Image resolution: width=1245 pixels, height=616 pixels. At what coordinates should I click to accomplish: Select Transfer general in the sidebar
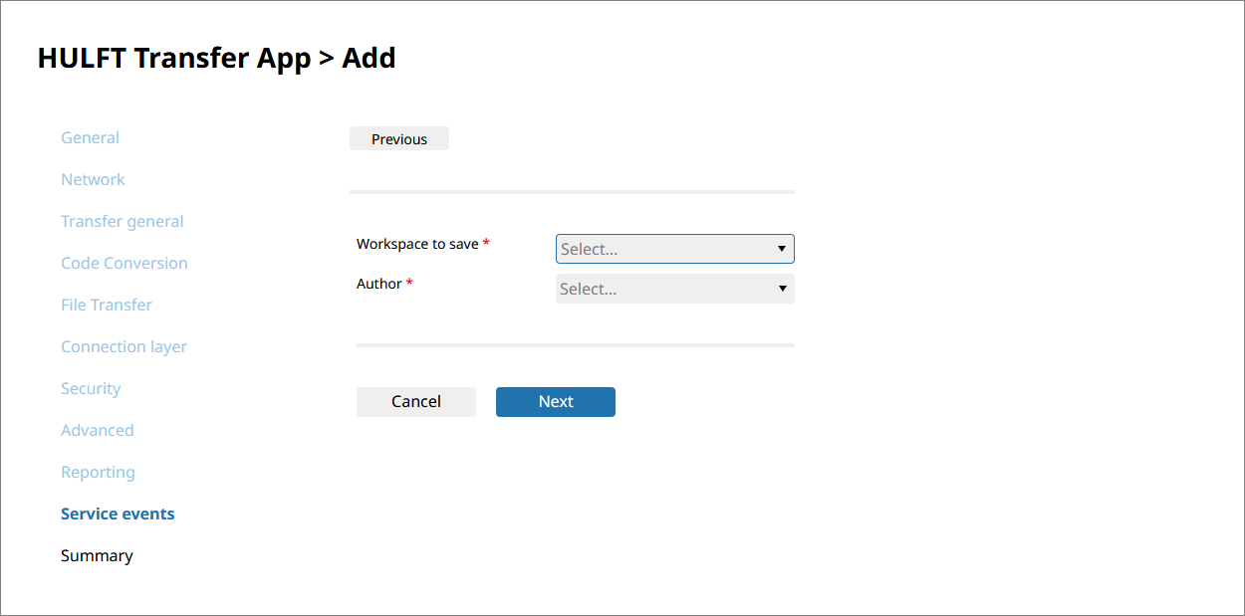pos(122,222)
